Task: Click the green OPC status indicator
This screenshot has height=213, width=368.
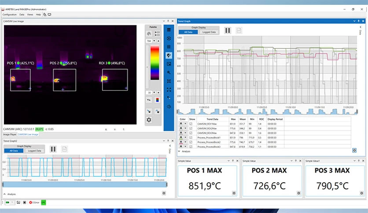Action: point(44,202)
